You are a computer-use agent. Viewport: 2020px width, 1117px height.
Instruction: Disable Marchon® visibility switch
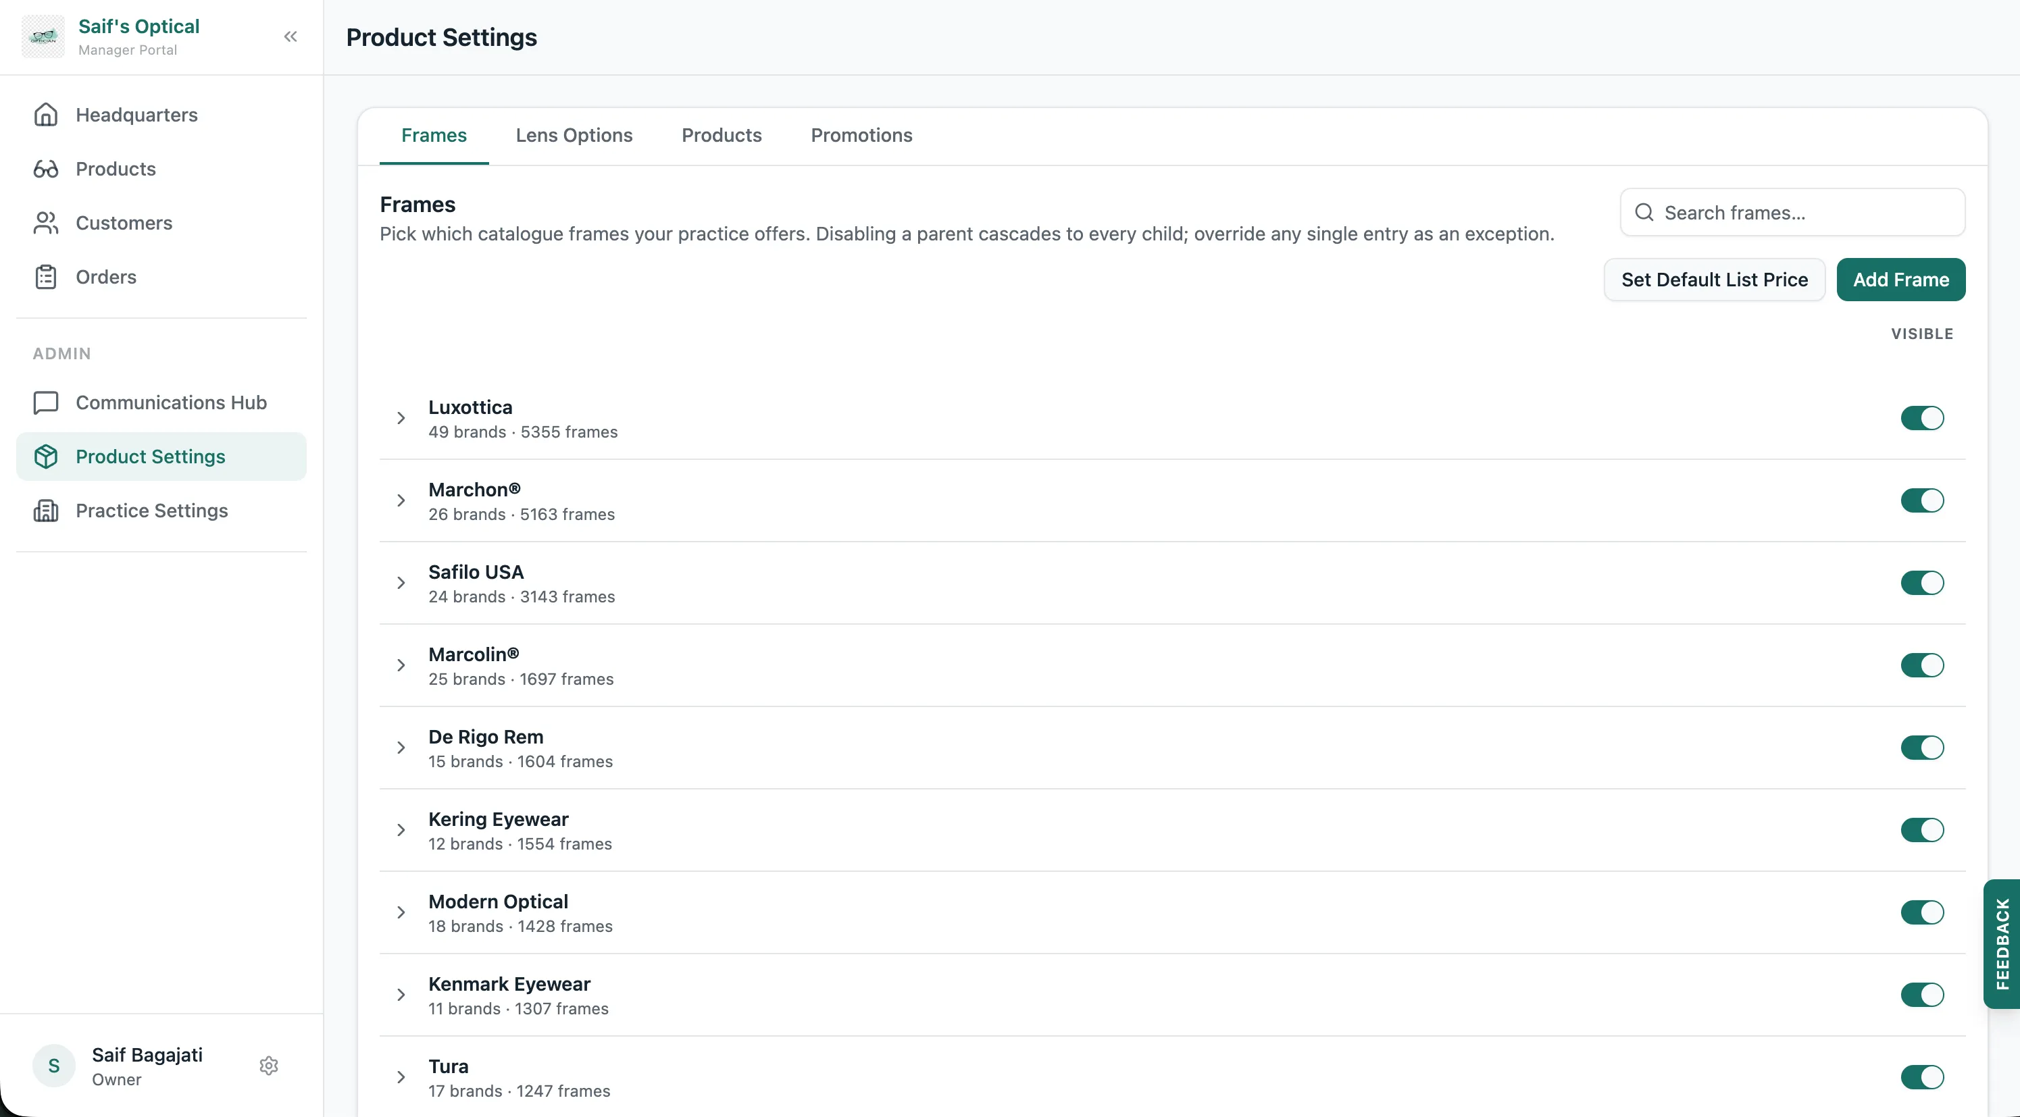[1922, 500]
